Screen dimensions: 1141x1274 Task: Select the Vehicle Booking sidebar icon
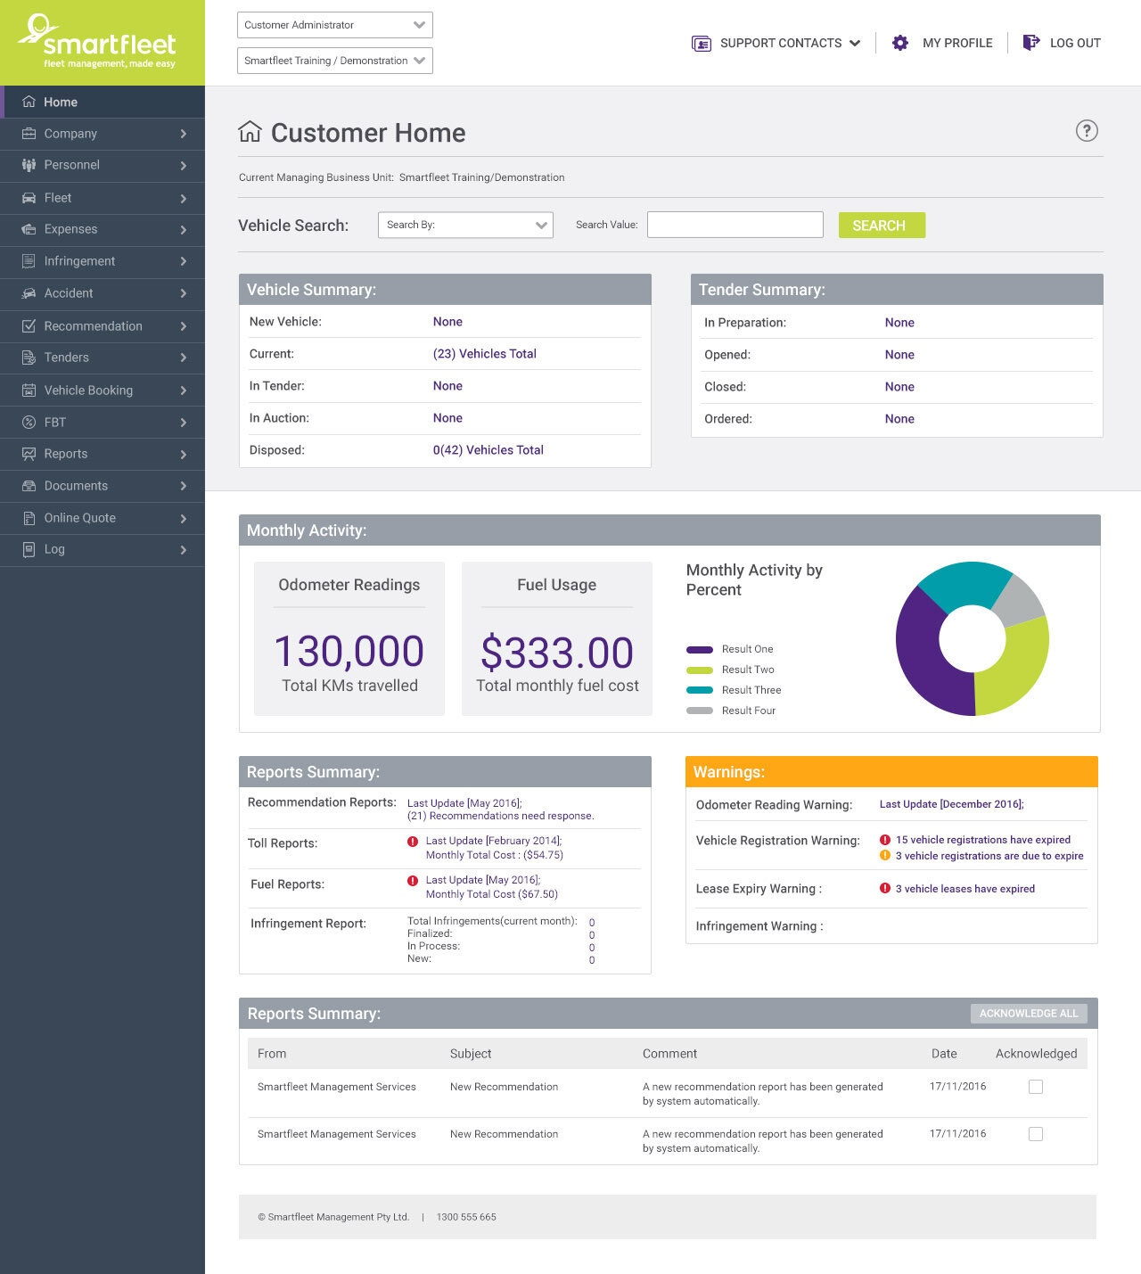(29, 390)
